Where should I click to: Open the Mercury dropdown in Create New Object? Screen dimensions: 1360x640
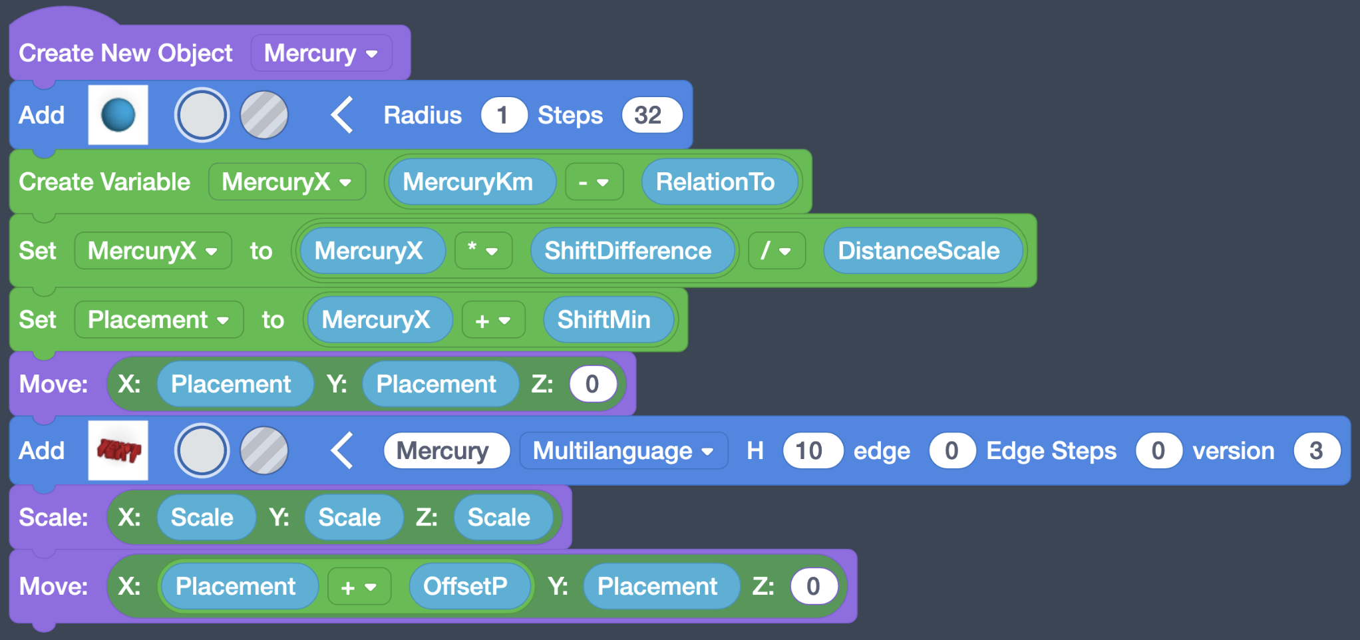(x=321, y=53)
